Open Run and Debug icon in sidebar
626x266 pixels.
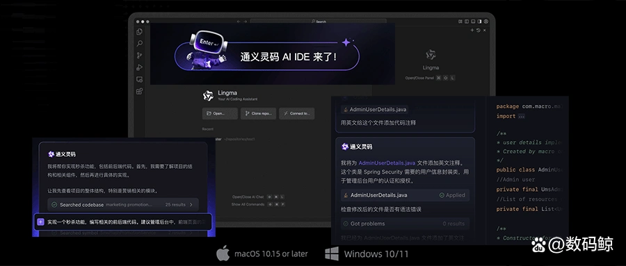(x=139, y=67)
